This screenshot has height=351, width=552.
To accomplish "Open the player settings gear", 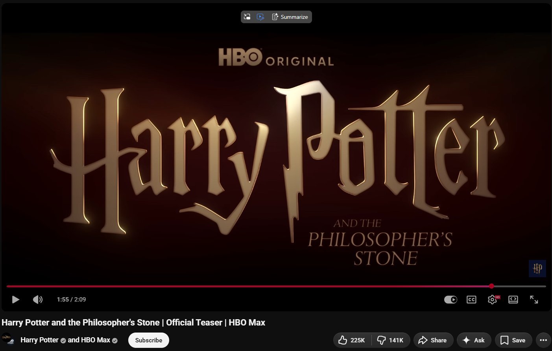I will tap(492, 300).
